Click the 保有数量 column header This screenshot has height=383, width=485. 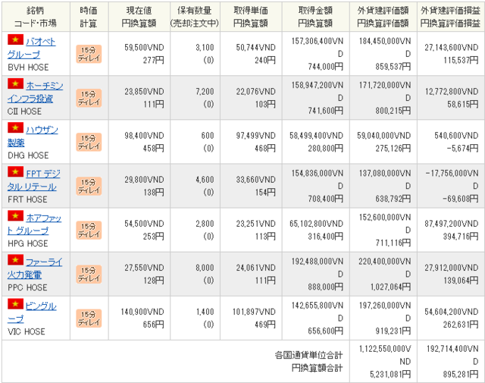(x=195, y=17)
